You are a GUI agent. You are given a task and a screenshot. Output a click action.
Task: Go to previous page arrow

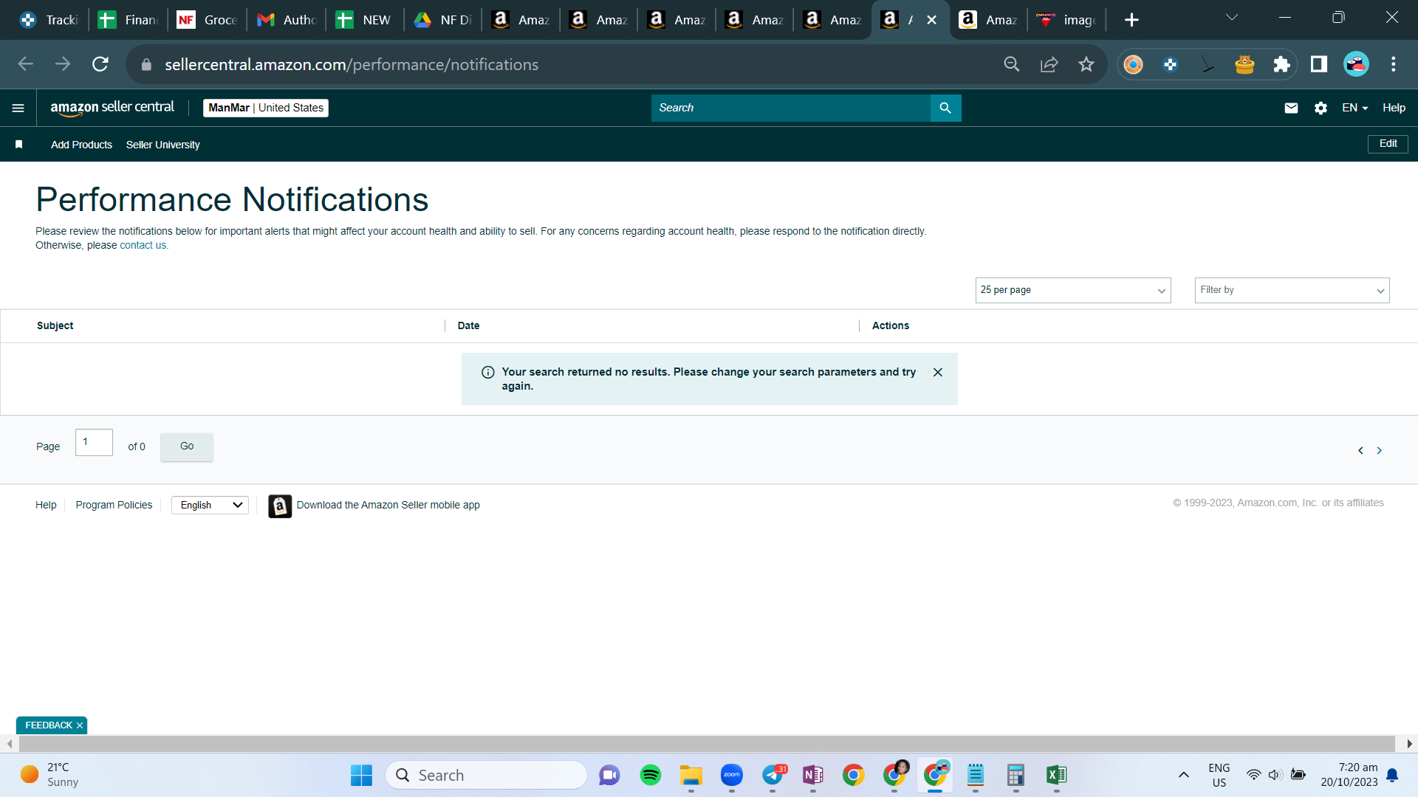(1360, 450)
